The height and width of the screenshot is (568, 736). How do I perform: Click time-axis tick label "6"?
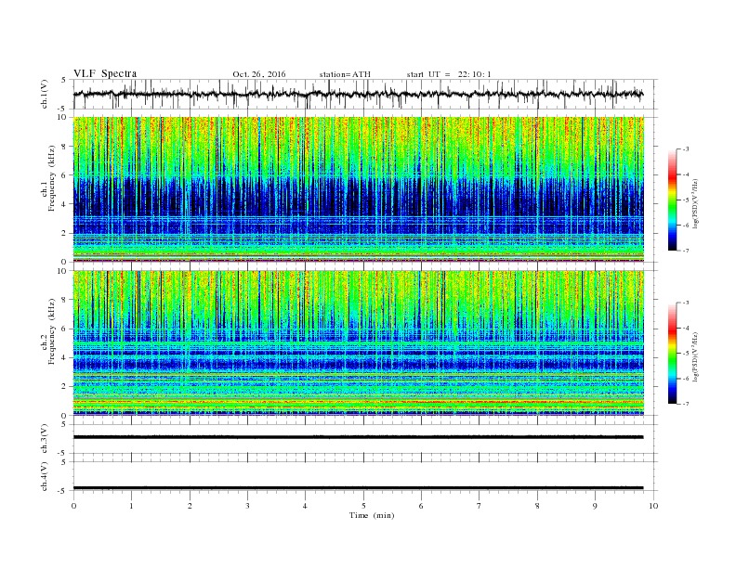click(421, 506)
